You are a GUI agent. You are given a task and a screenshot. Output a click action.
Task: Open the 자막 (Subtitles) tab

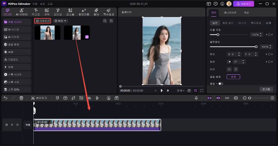47,12
